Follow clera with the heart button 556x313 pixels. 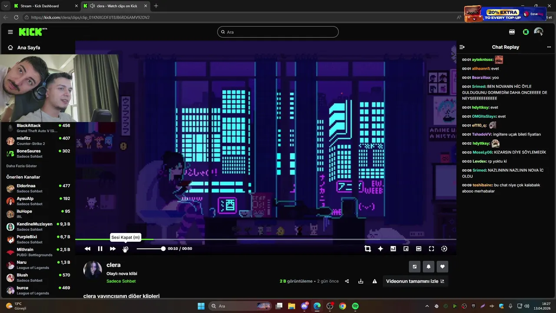(442, 266)
